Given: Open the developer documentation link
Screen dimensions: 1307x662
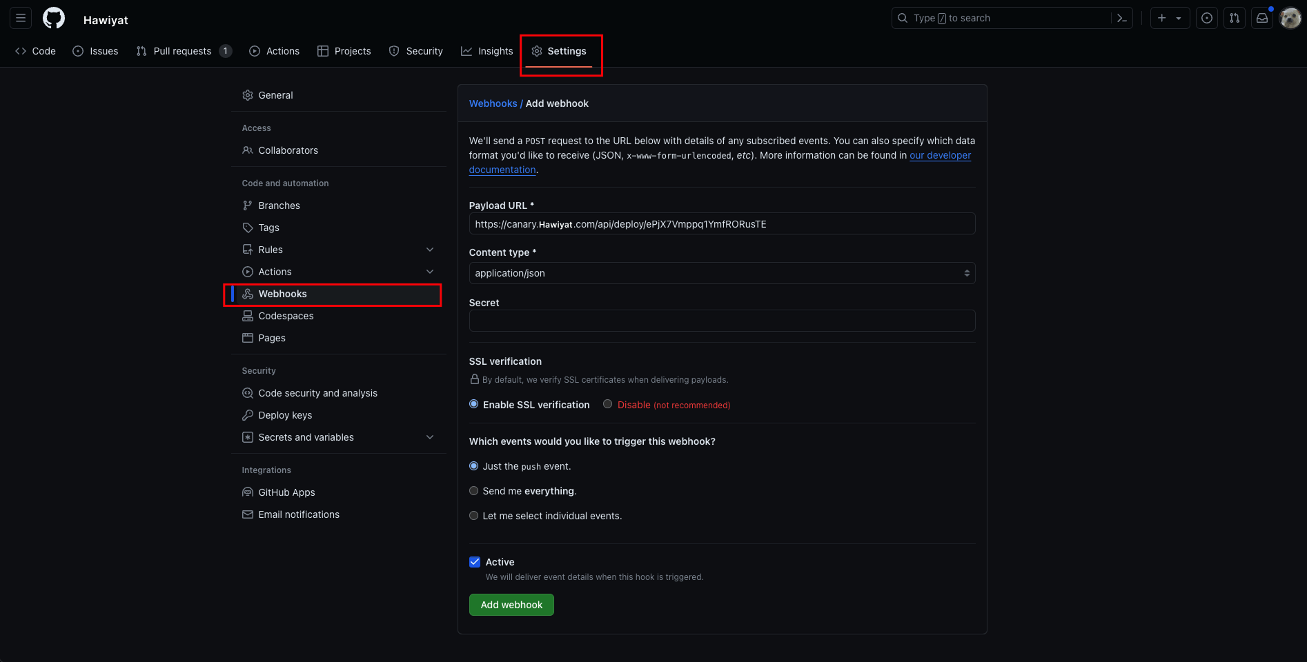Looking at the screenshot, I should [x=941, y=155].
